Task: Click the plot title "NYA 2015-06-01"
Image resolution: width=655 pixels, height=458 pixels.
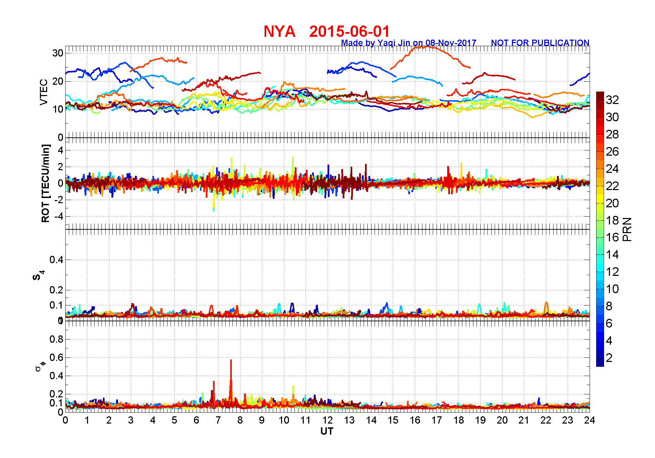Action: (x=327, y=31)
